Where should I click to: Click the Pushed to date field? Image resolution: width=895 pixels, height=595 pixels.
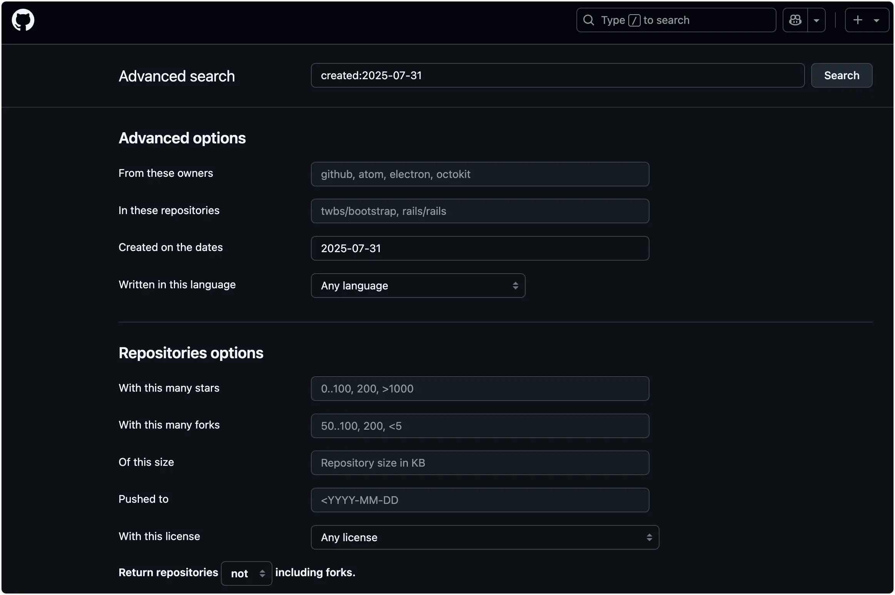click(479, 500)
